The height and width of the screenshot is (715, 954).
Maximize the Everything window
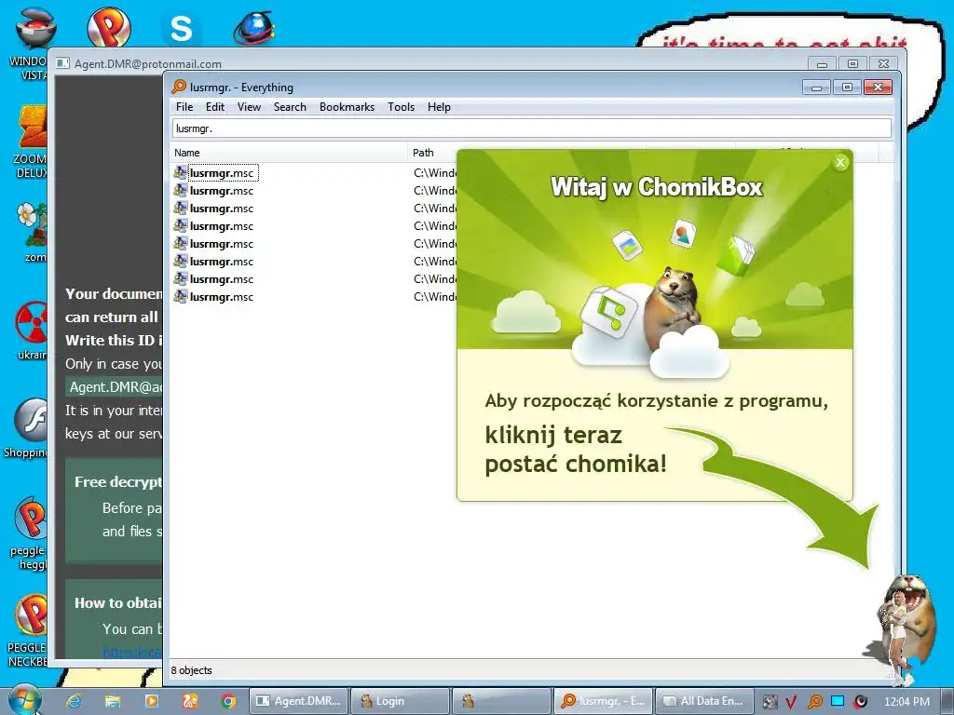(x=847, y=87)
